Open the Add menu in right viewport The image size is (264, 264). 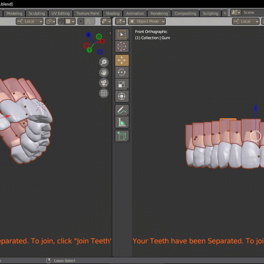pyautogui.click(x=204, y=21)
